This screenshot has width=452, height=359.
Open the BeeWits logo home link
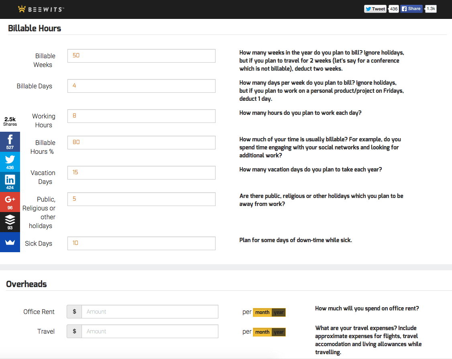[41, 9]
